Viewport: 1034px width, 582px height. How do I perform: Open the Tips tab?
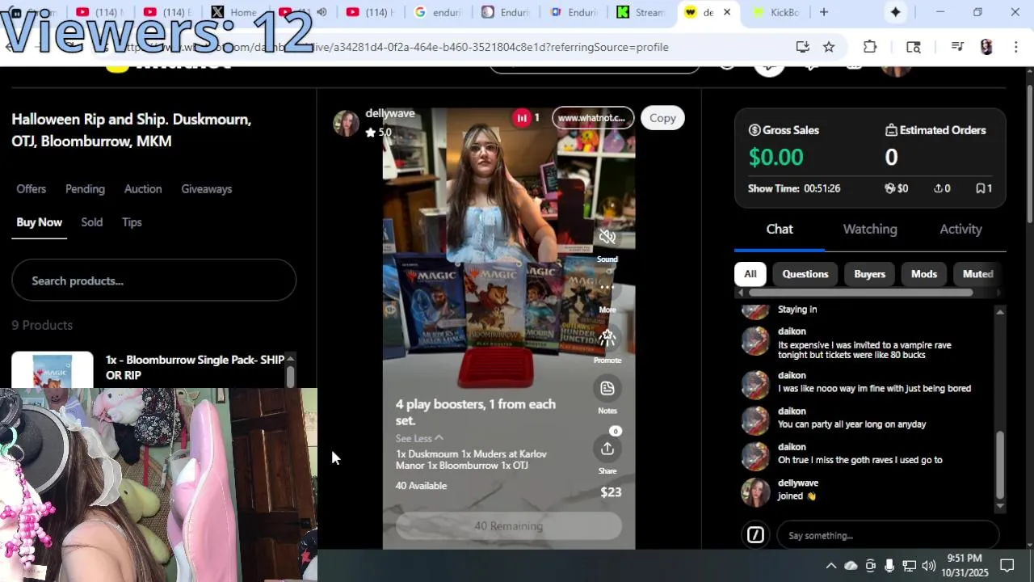point(132,222)
